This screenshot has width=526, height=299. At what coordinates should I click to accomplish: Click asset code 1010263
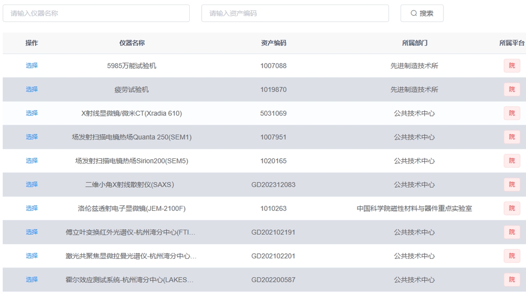point(273,209)
